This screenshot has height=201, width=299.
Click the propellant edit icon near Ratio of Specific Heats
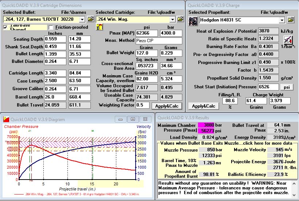[x=288, y=40]
